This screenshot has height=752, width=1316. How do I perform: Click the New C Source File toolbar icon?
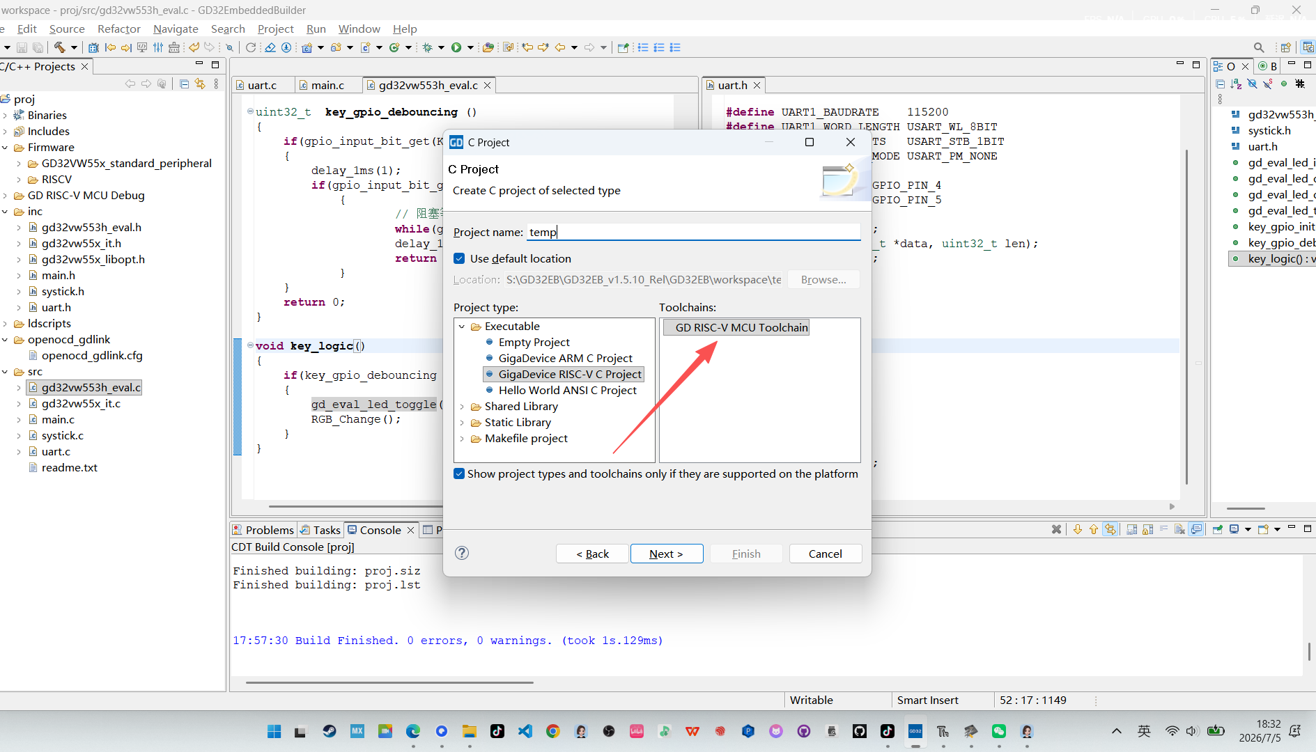coord(365,47)
